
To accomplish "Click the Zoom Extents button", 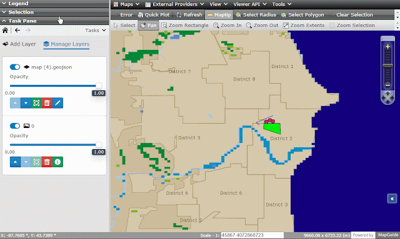I will (304, 25).
